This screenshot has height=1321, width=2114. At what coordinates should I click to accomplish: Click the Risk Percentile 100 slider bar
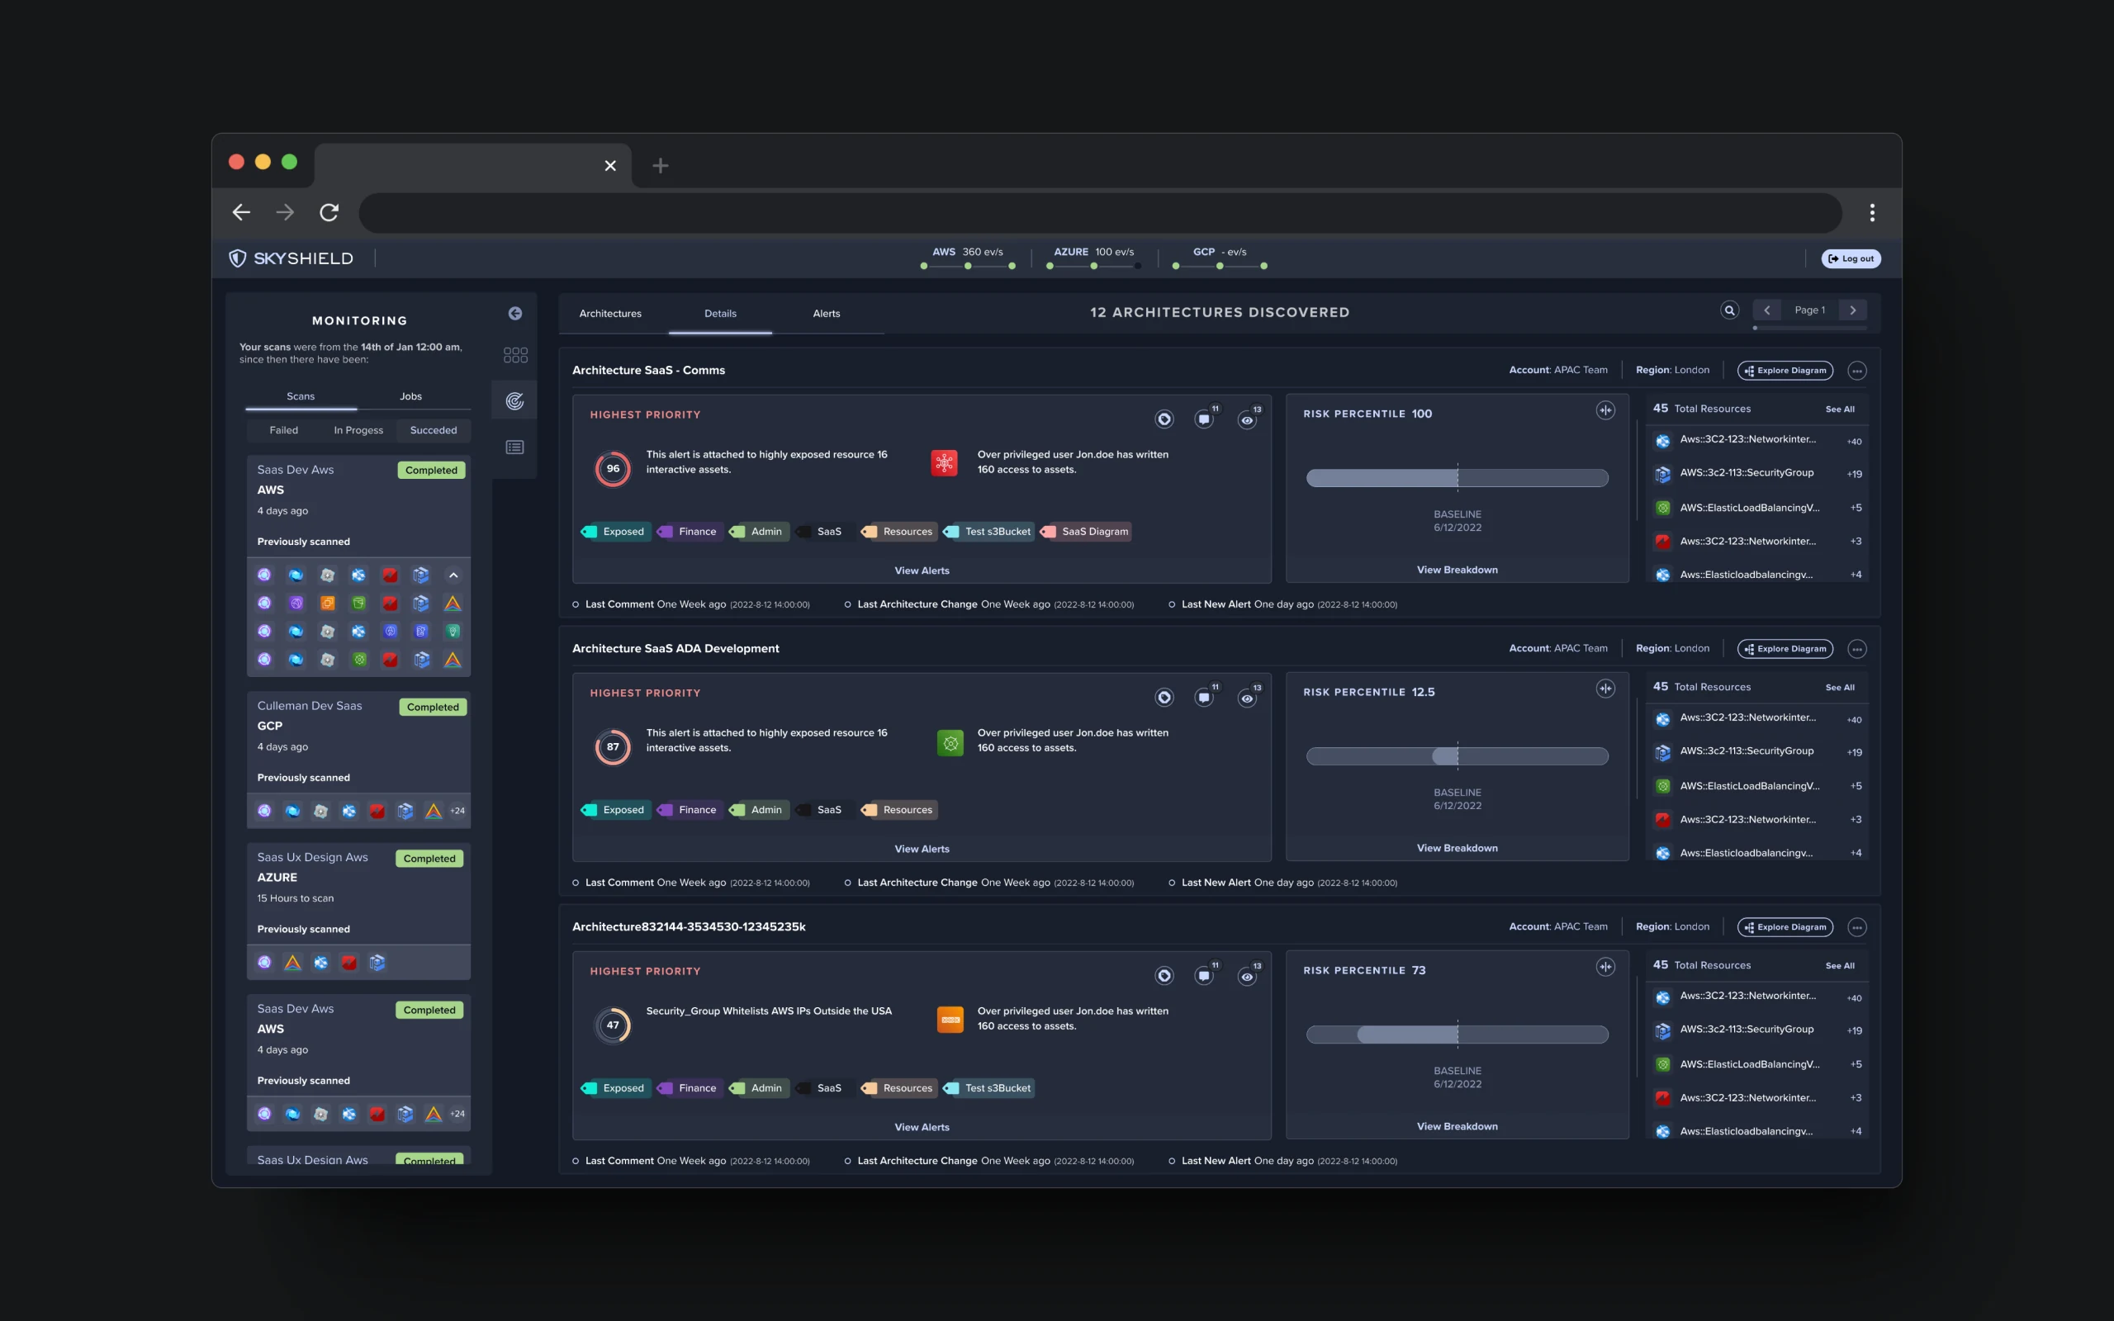pos(1457,478)
